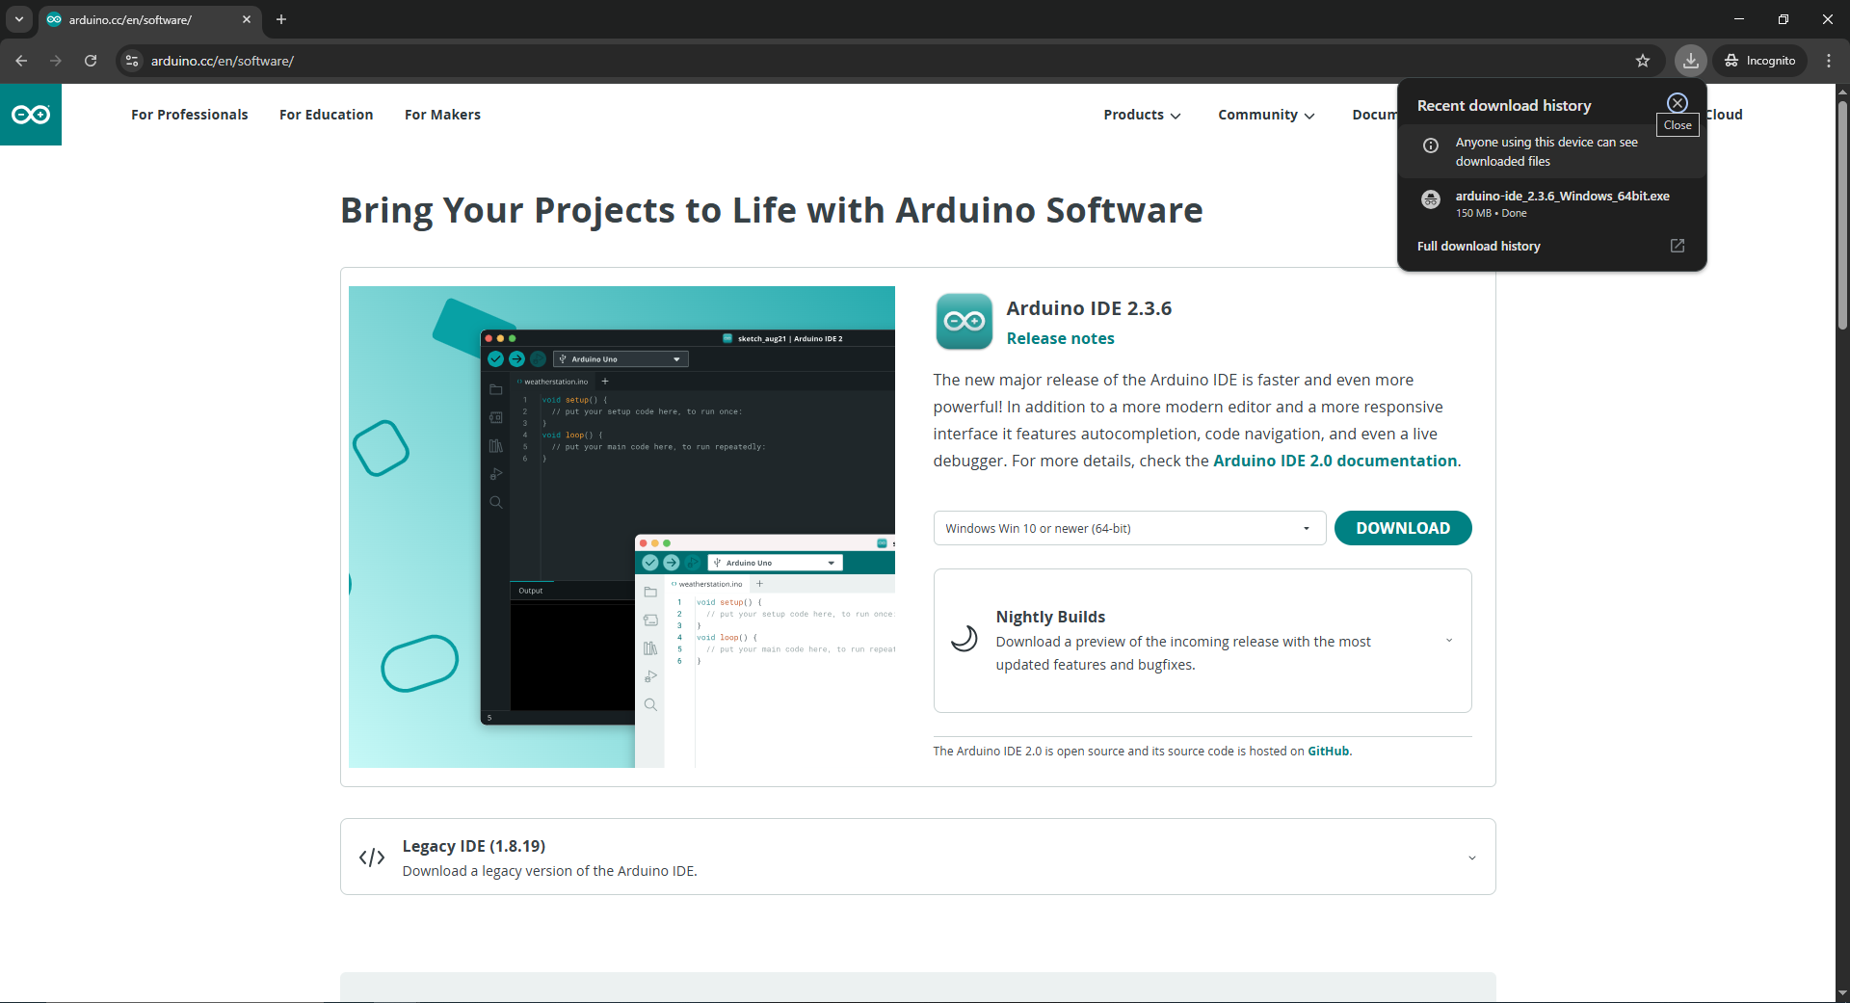Expand the Legacy IDE (1.8.19) section

pyautogui.click(x=1471, y=858)
